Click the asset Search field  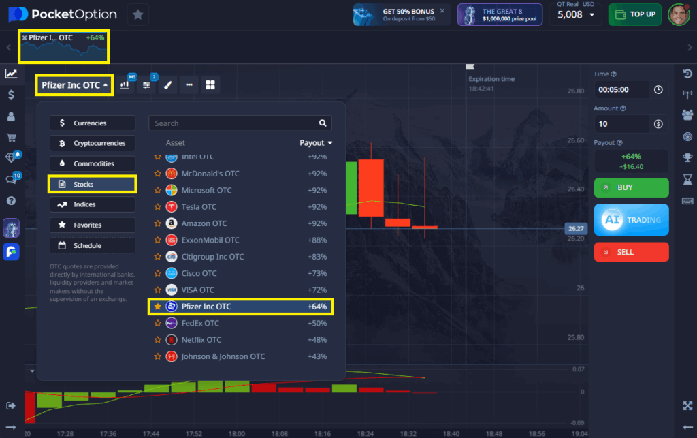[233, 123]
